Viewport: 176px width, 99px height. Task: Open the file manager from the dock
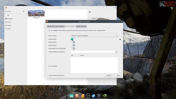pos(71,96)
